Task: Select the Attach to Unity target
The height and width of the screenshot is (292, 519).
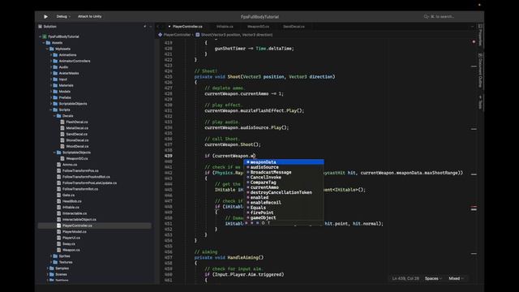Action: (90, 16)
